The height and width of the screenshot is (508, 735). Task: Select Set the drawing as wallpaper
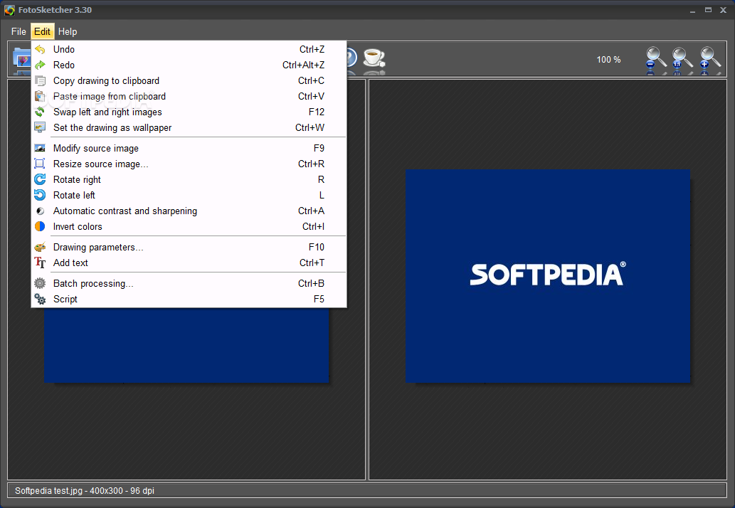[x=189, y=127]
